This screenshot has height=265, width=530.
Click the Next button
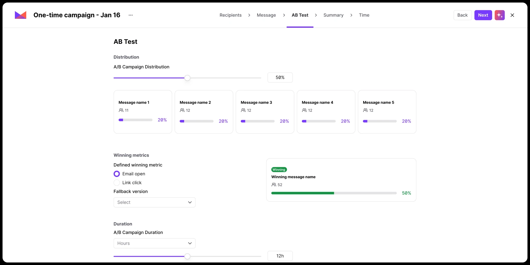pyautogui.click(x=483, y=15)
